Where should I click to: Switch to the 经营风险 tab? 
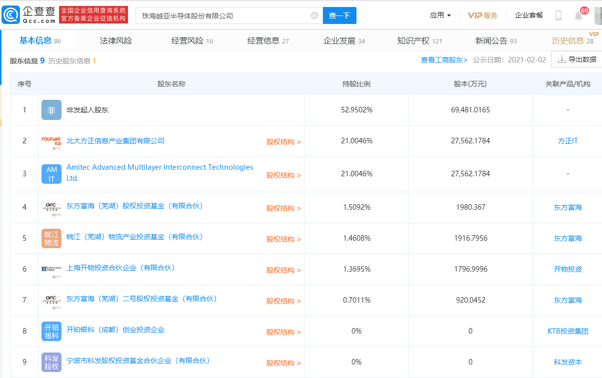click(192, 41)
